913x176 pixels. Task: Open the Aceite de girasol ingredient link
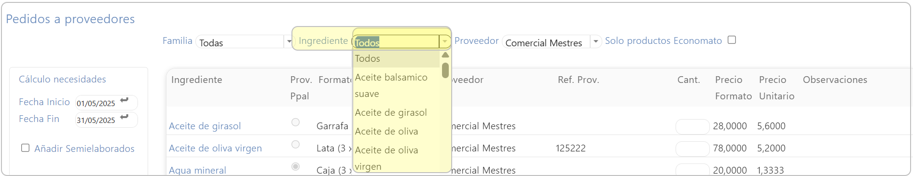click(x=205, y=126)
